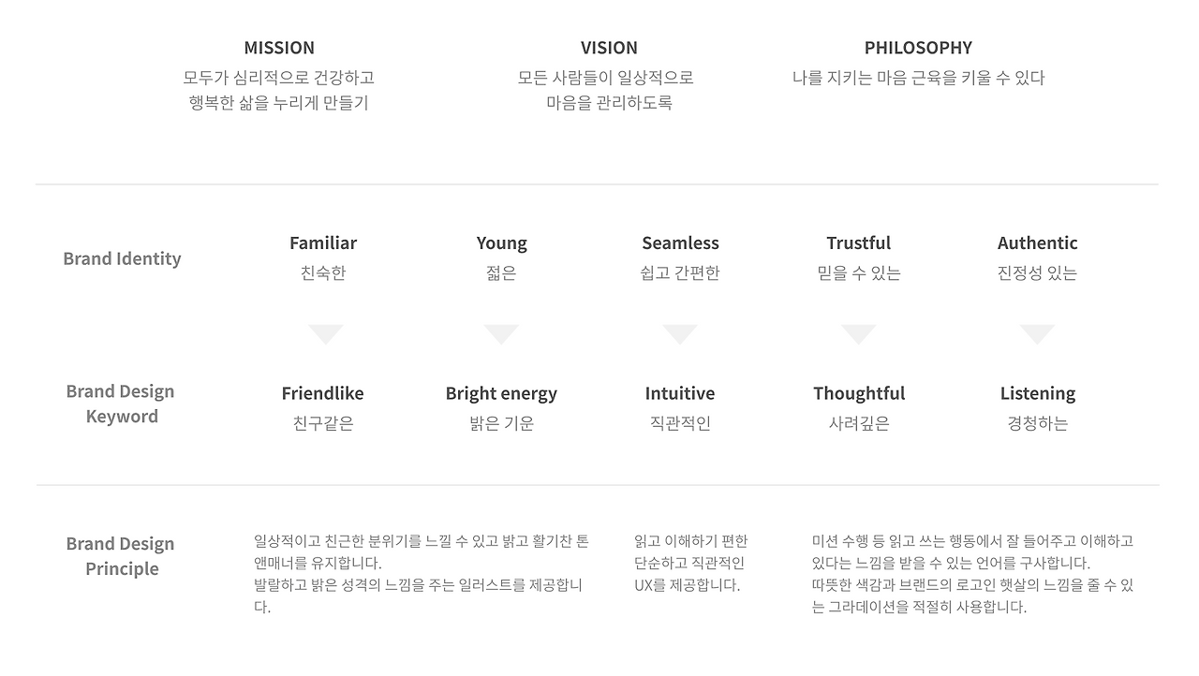Click the Listening keyword
Image resolution: width=1199 pixels, height=676 pixels.
1037,394
